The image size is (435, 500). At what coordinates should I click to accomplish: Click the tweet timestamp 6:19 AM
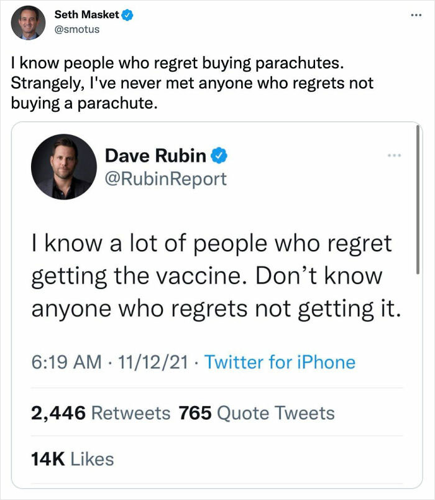click(62, 361)
